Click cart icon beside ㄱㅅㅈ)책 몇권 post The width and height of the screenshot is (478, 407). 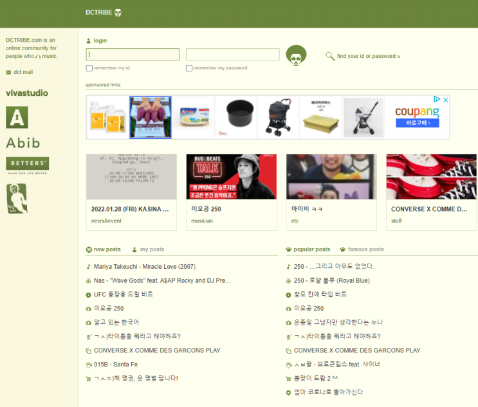(88, 379)
